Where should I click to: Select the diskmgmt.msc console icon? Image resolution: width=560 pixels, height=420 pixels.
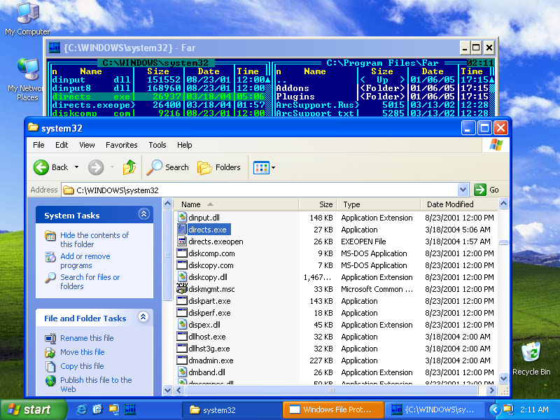click(x=182, y=288)
